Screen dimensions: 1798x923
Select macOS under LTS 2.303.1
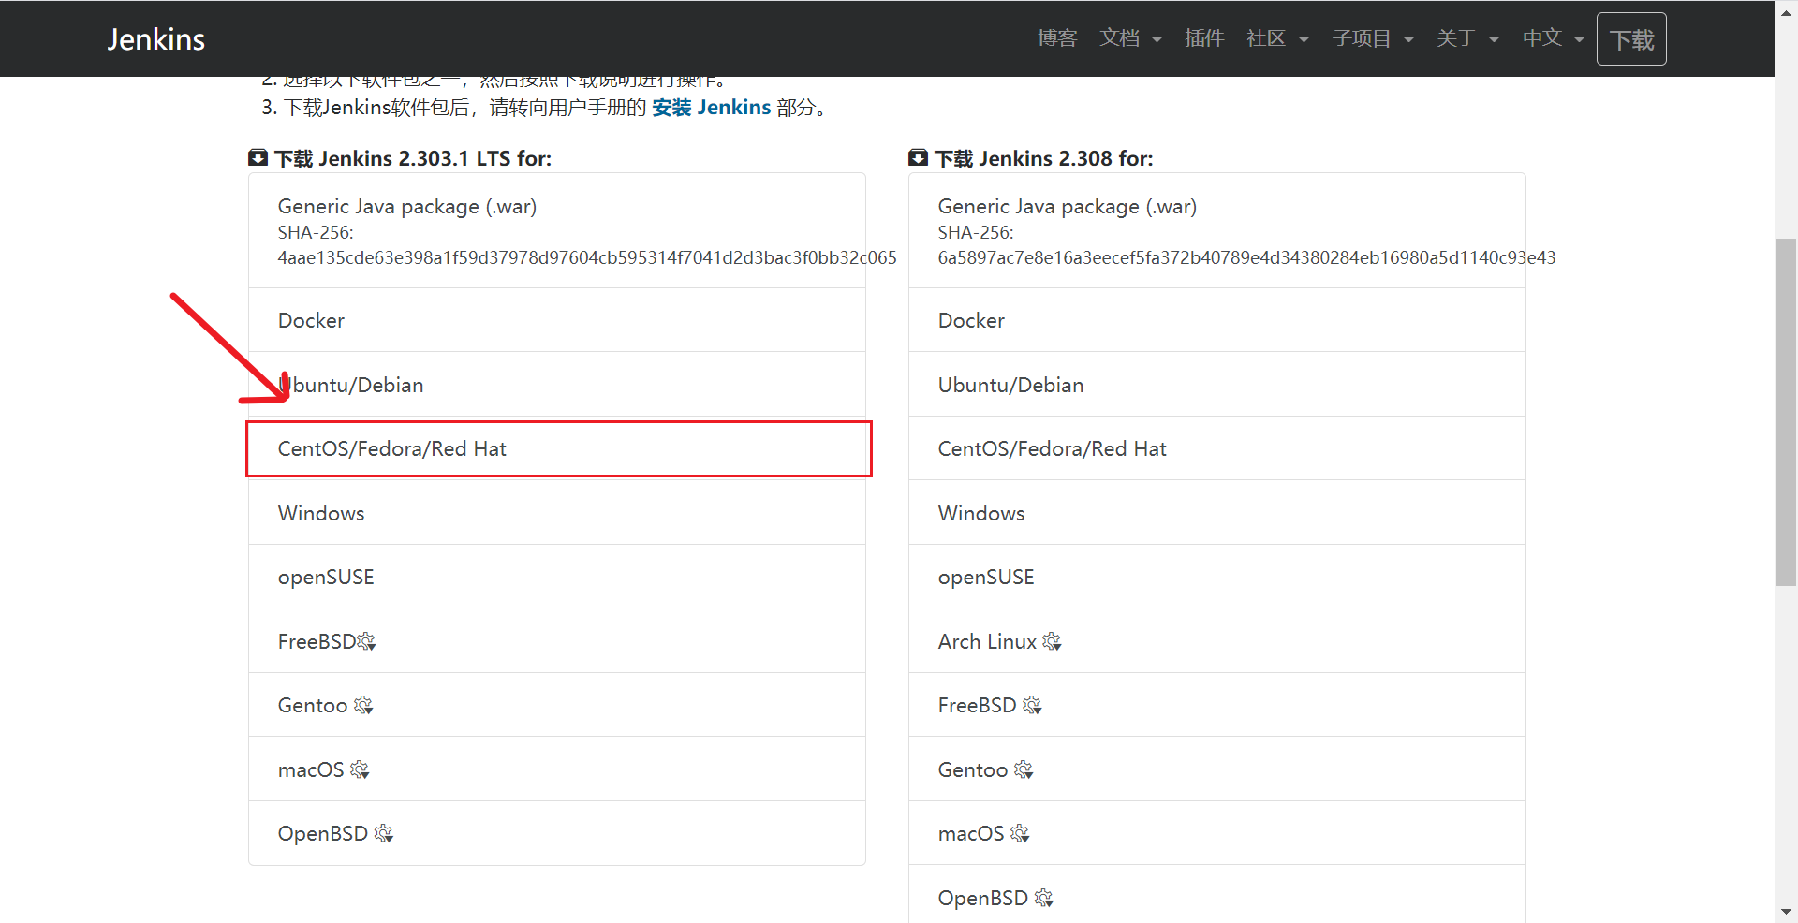[557, 769]
